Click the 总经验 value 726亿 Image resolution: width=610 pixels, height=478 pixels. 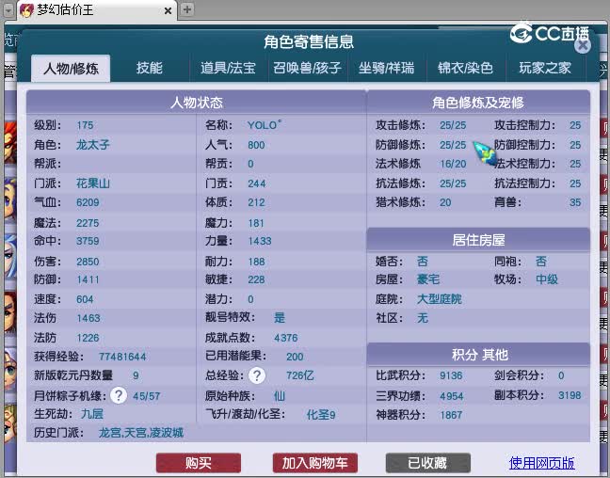point(300,375)
